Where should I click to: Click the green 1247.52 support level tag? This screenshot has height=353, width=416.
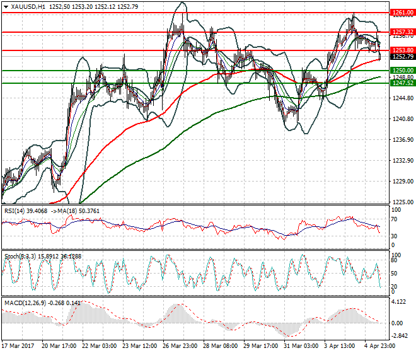pyautogui.click(x=403, y=83)
